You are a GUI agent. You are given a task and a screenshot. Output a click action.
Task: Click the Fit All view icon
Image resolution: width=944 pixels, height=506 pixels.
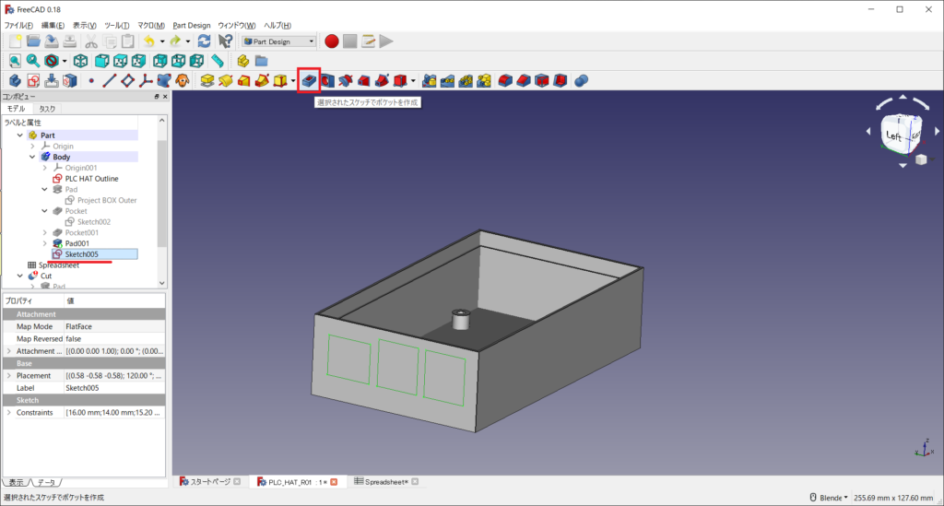point(16,61)
